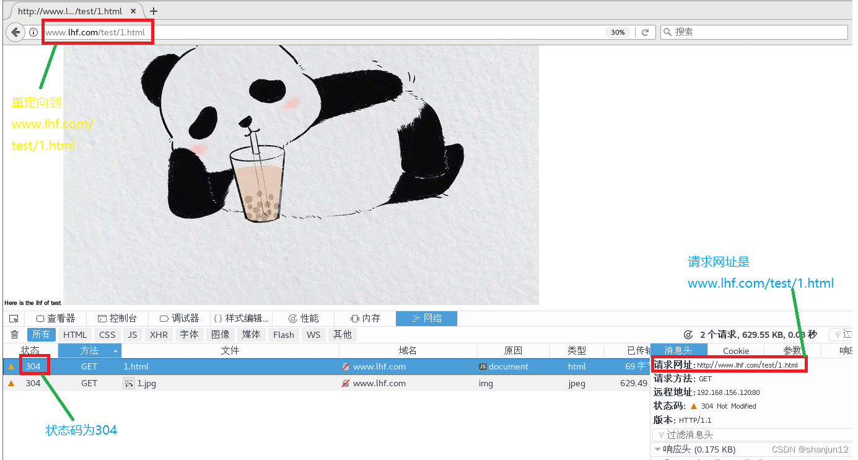Click insecure lock icon in 1.html row

346,366
